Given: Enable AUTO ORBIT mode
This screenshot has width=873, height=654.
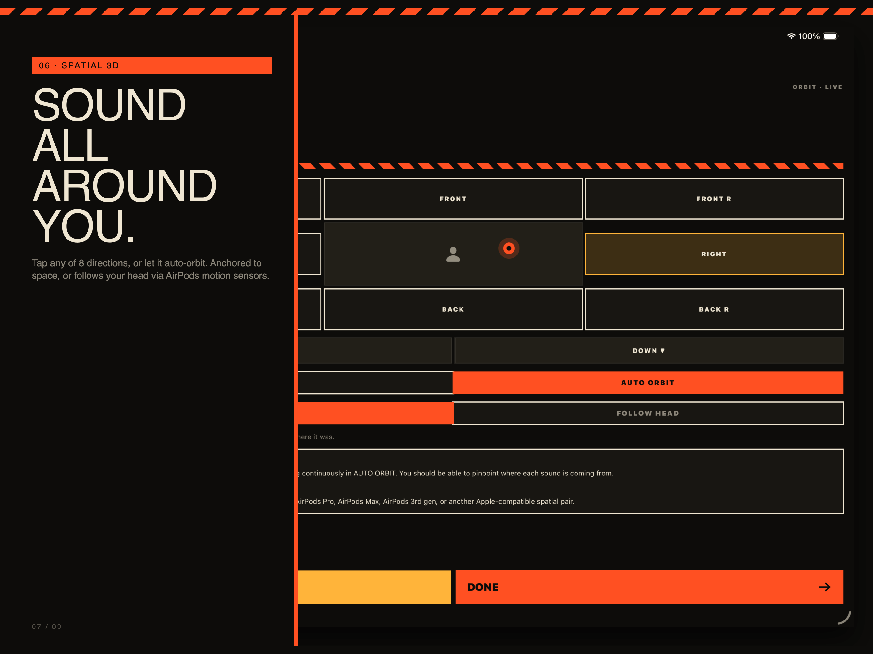Looking at the screenshot, I should point(648,383).
